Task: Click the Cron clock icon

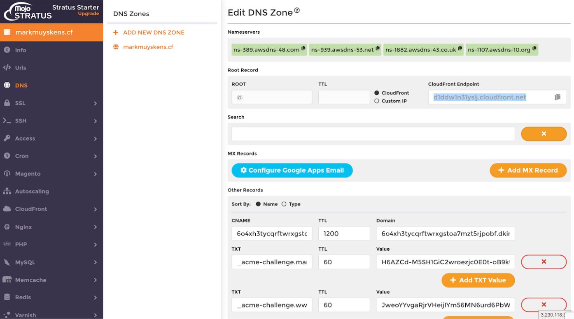Action: (x=7, y=156)
